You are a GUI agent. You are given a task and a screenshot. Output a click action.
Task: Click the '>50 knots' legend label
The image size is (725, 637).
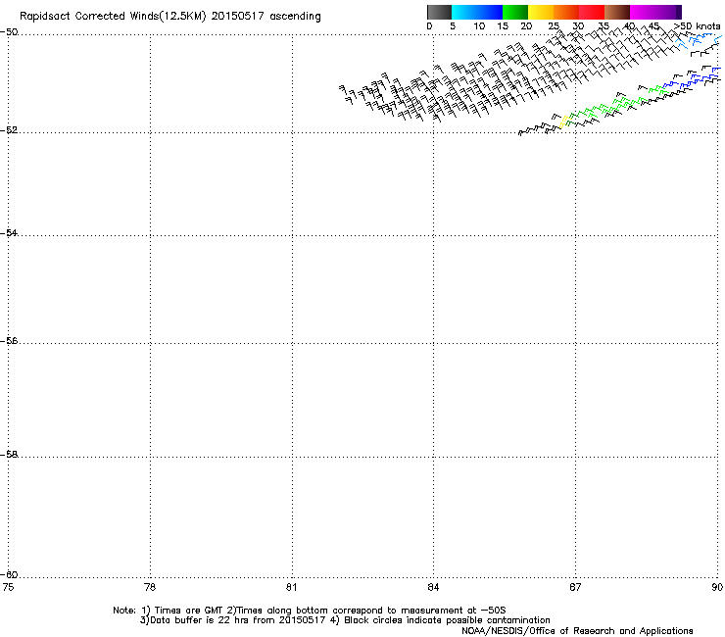tap(697, 26)
